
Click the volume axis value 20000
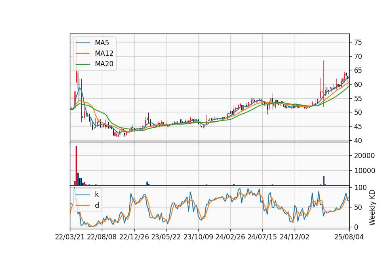click(365, 156)
